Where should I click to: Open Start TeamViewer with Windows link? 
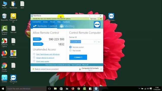(x=48, y=54)
